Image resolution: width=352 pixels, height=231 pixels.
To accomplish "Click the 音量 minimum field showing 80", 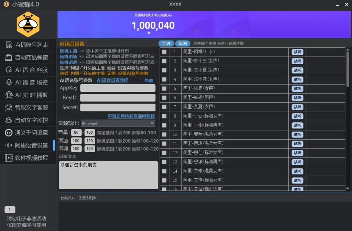I will pos(76,132).
